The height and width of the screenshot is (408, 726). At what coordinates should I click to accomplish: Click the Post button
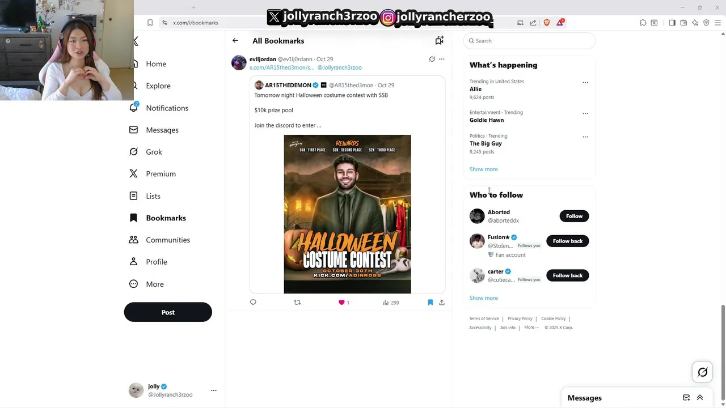click(x=168, y=312)
